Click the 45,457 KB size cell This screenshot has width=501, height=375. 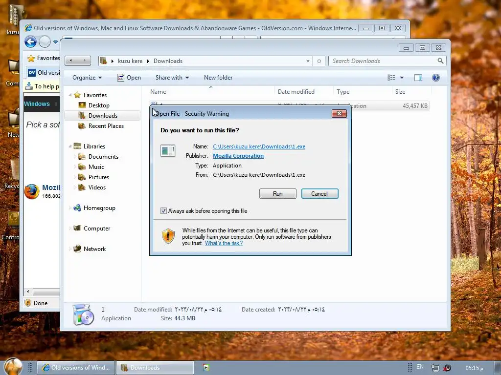[x=415, y=106]
